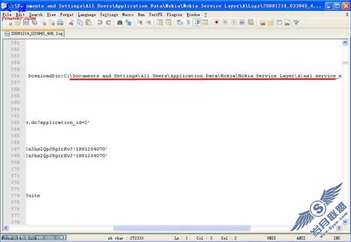Click the word 'Suite' on line 374
Screen dimensions: 351x242
pos(33,196)
